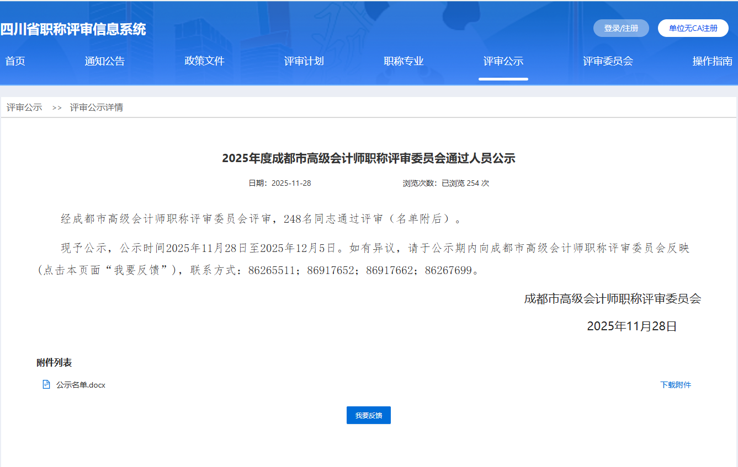Go to the 操作指南 navigation item
The image size is (738, 467).
pyautogui.click(x=712, y=61)
